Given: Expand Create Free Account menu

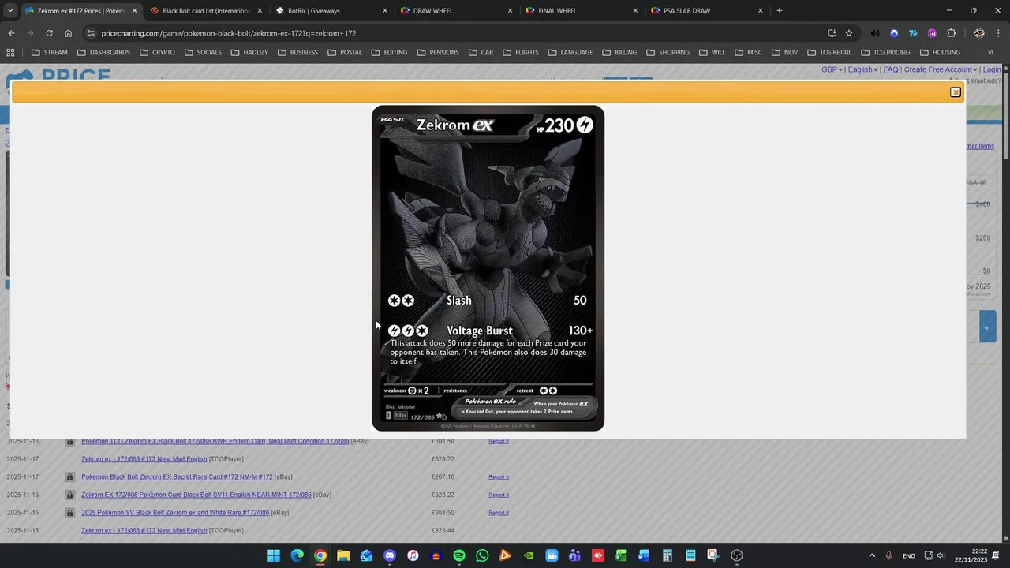Looking at the screenshot, I should 941,69.
